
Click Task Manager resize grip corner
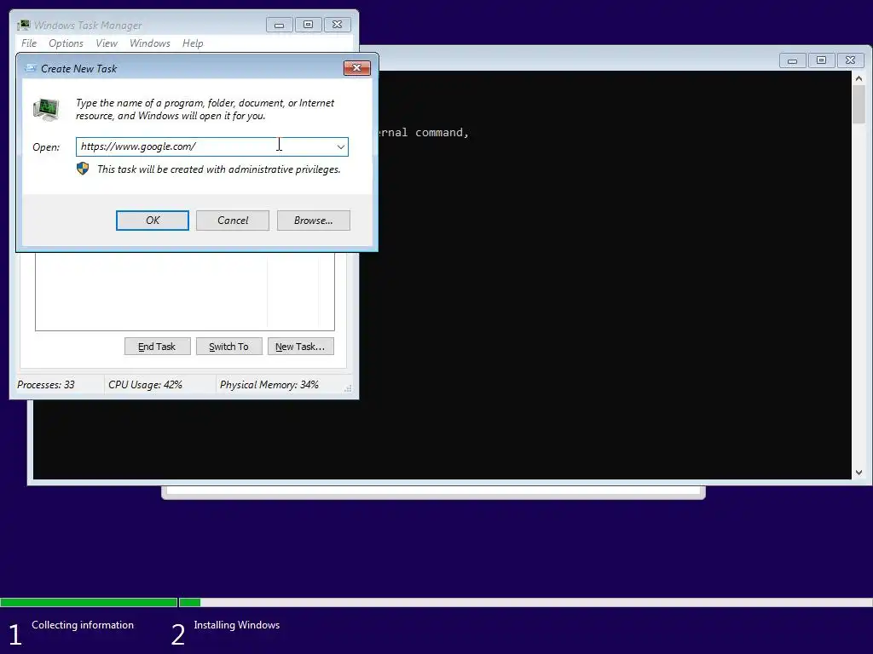[x=348, y=388]
